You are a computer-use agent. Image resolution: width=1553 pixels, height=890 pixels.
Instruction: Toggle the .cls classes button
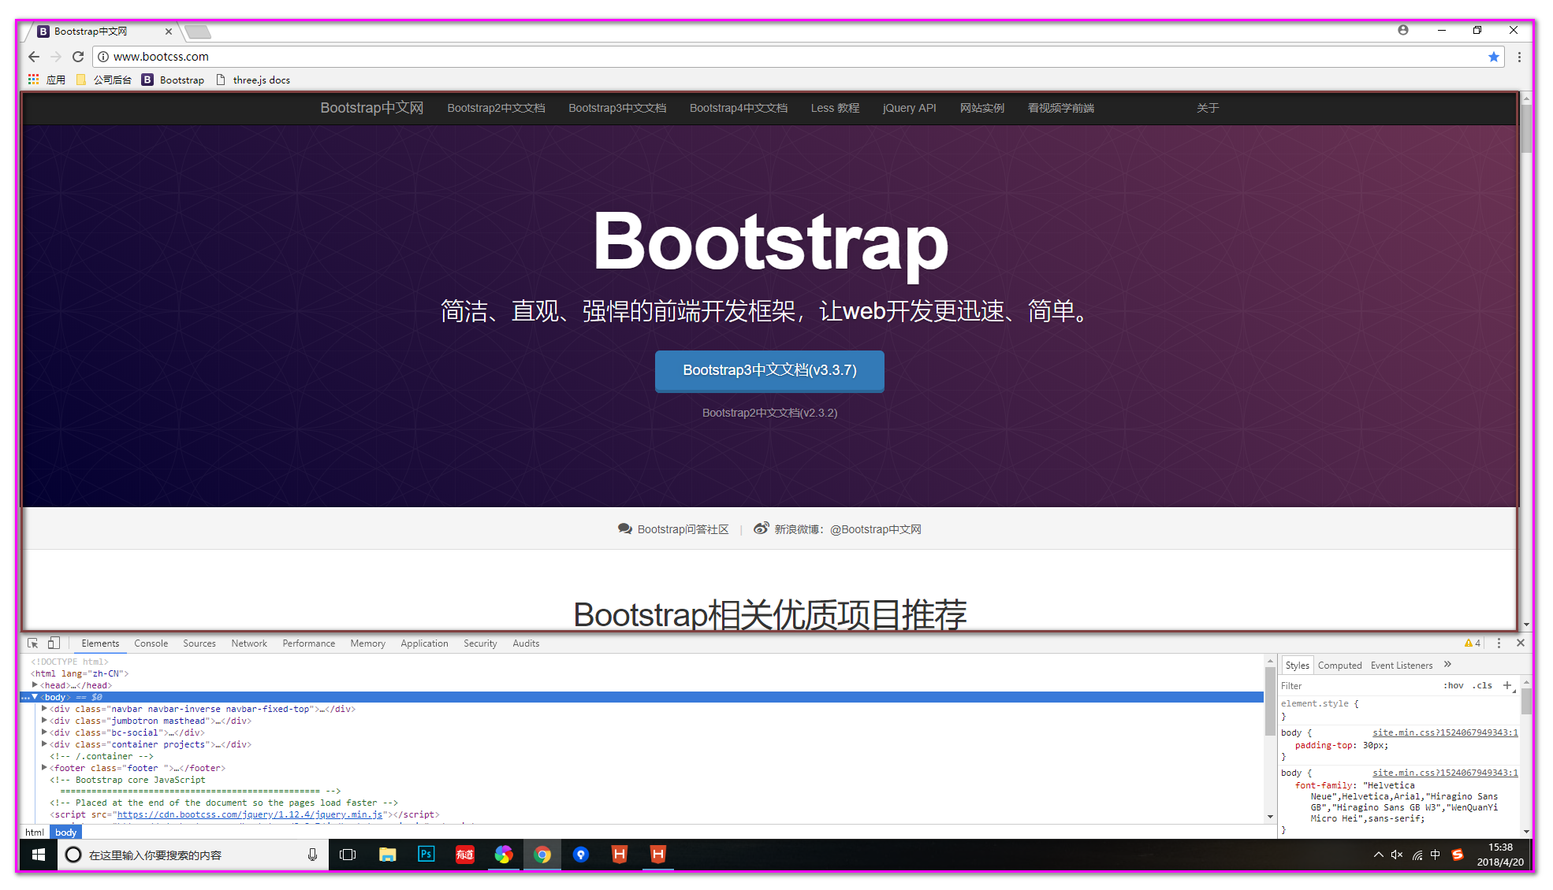click(1482, 686)
